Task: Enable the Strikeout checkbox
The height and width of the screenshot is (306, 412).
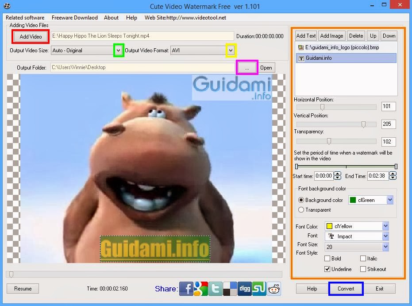Action: click(363, 269)
